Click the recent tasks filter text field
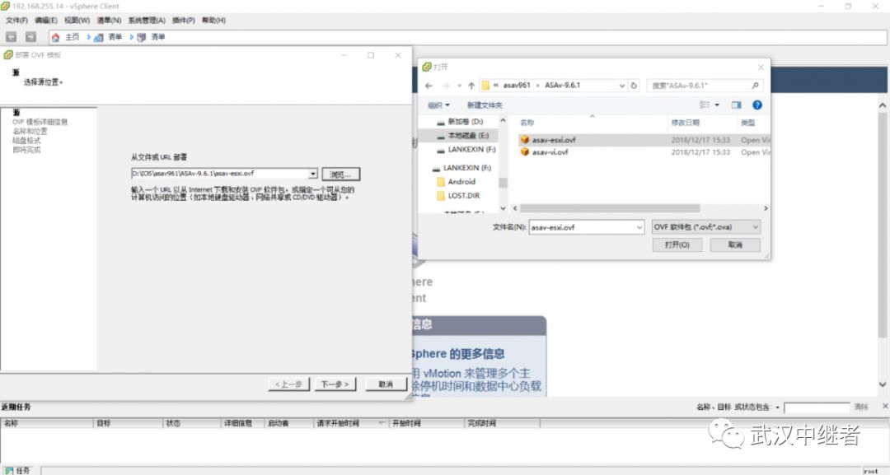The image size is (890, 475). pos(817,407)
